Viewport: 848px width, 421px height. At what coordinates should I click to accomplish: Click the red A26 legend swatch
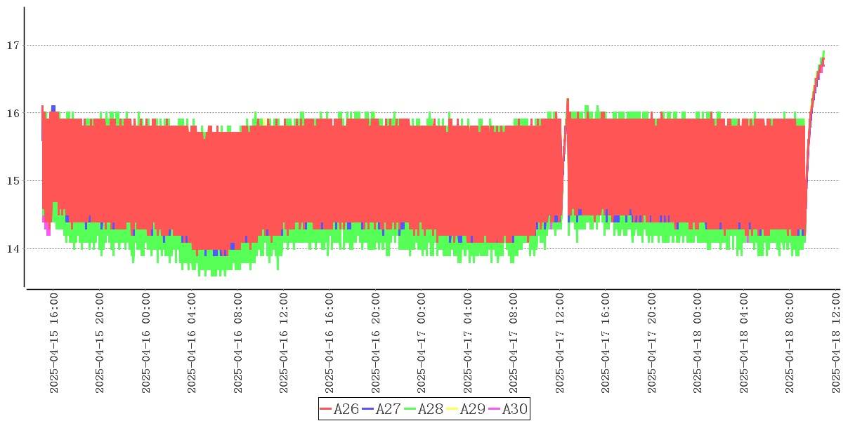(326, 409)
